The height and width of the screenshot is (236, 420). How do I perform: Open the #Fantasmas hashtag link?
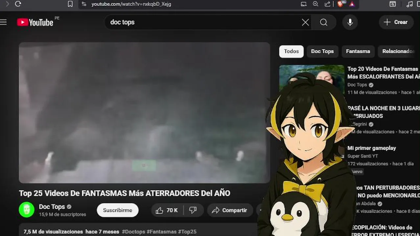pyautogui.click(x=162, y=232)
